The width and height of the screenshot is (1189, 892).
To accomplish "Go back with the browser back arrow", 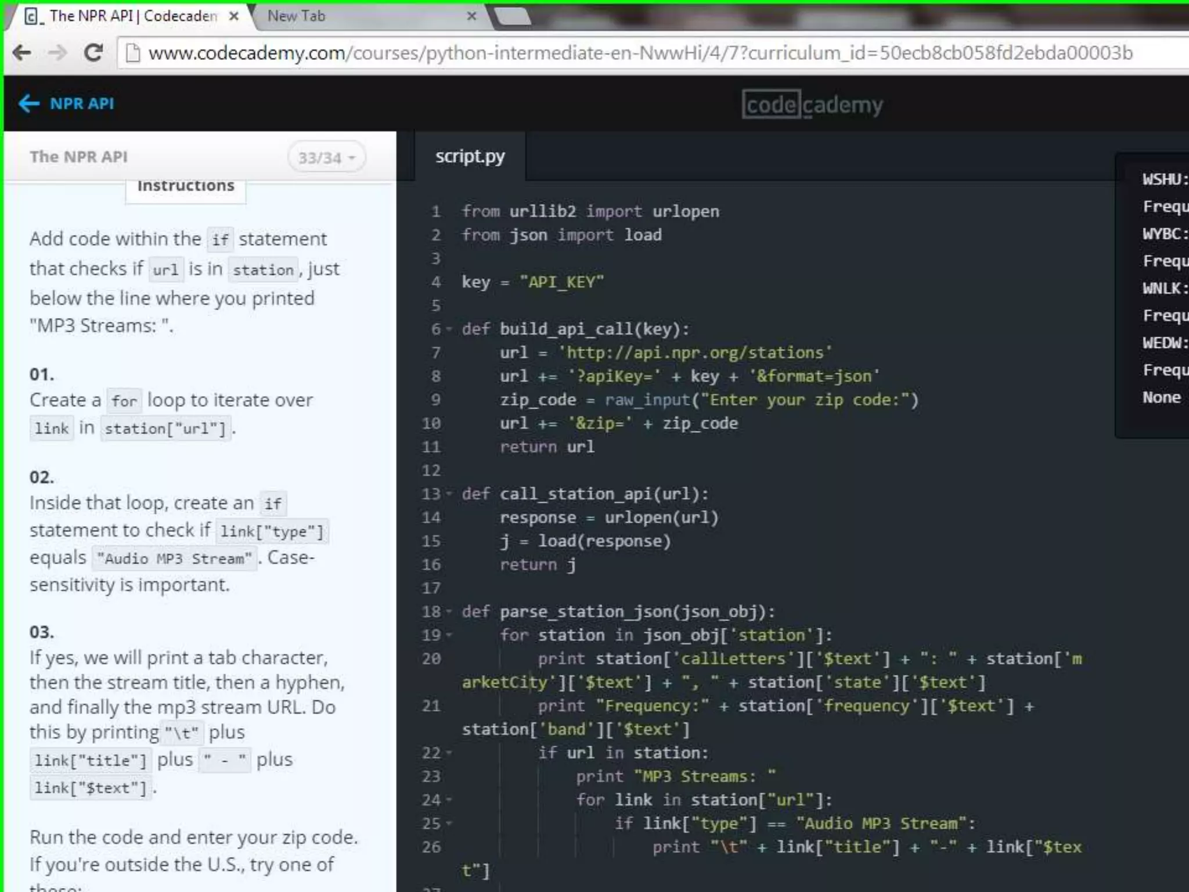I will tap(22, 53).
